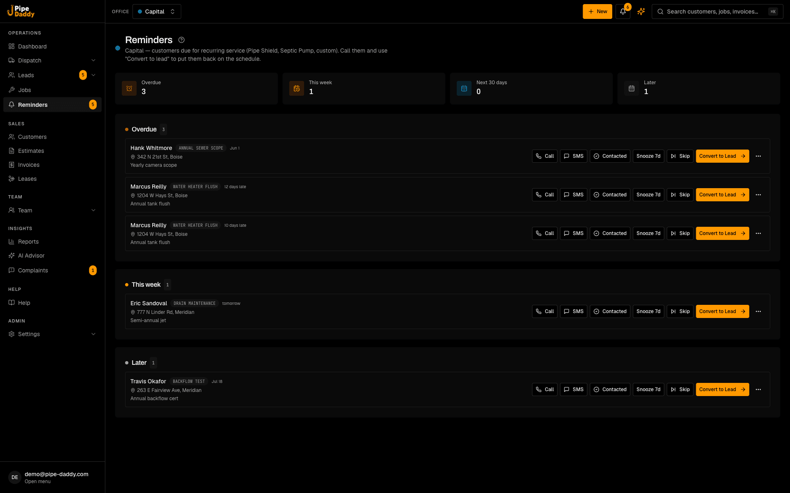Click the BACKFLOW TEST tag
The image size is (790, 493).
coord(189,382)
